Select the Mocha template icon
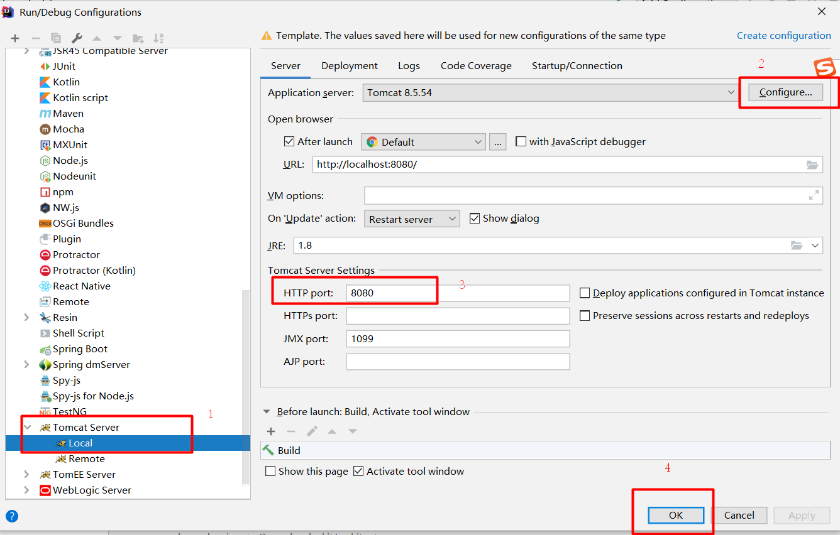 pyautogui.click(x=45, y=129)
